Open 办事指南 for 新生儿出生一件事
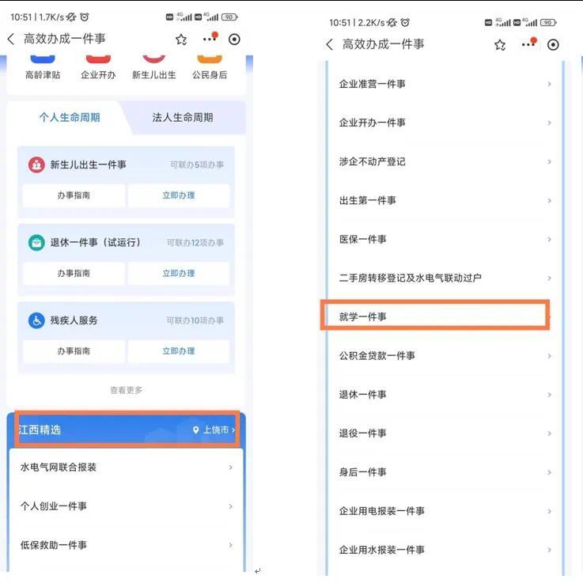The width and height of the screenshot is (583, 583). (x=74, y=195)
